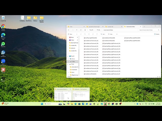The image size is (162, 121).
Task: Click the Software - File Explorer preview thumbnail
Action: [81, 96]
